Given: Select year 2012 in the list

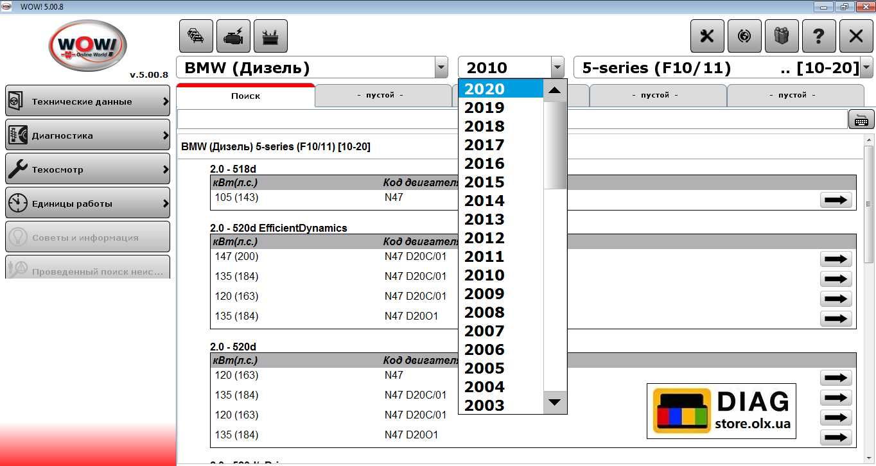Looking at the screenshot, I should point(501,237).
